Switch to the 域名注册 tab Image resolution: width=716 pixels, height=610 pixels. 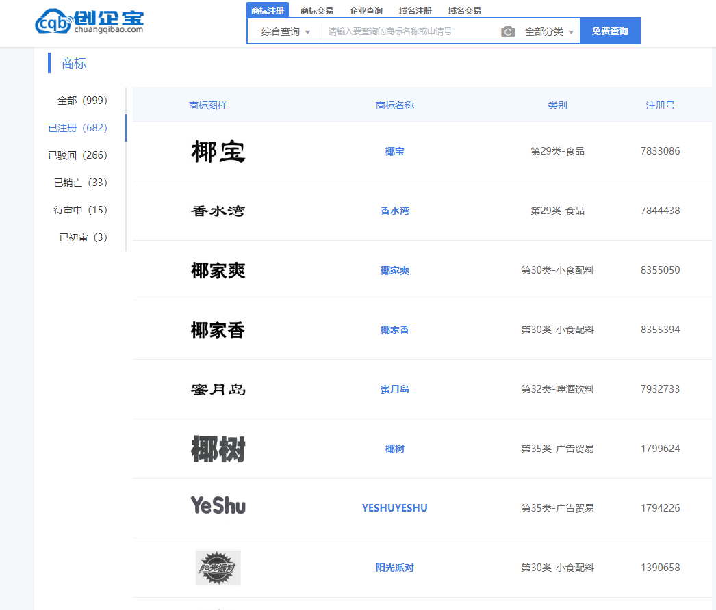(x=415, y=10)
